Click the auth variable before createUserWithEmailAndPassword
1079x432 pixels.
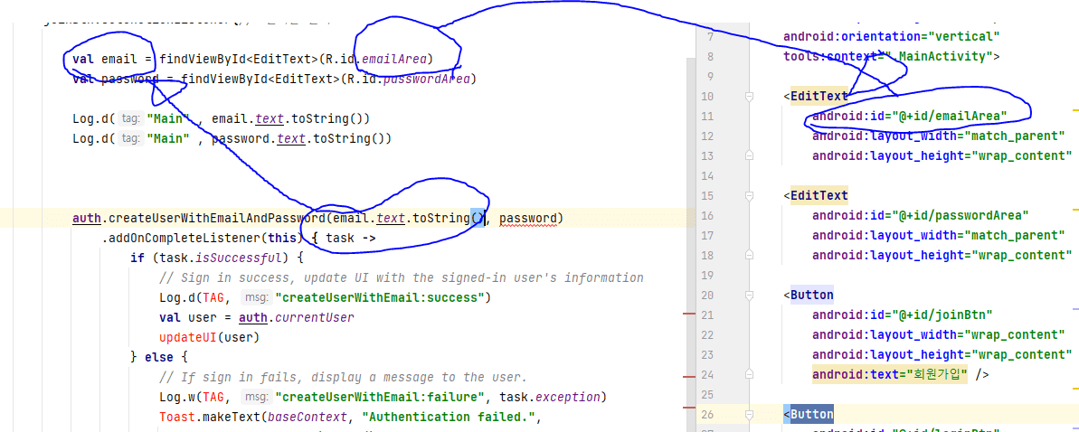click(x=87, y=219)
